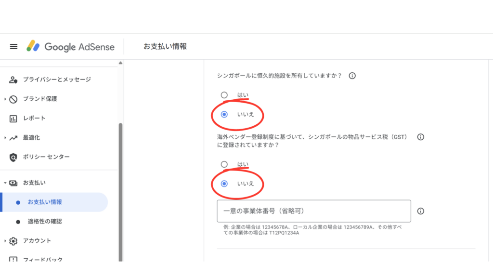Click the お支払い money icon
Image resolution: width=493 pixels, height=278 pixels.
13,183
